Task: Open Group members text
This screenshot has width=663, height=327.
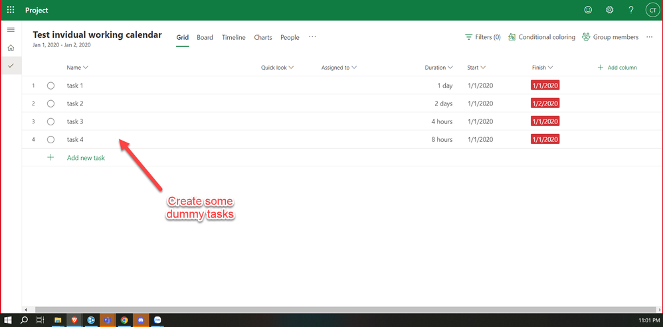Action: (616, 37)
